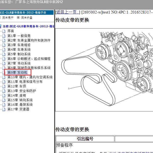Click the page icon beside 第2章 车身金属构件和装饰件
Viewport: 153px width, 153px height.
(x=4, y=40)
